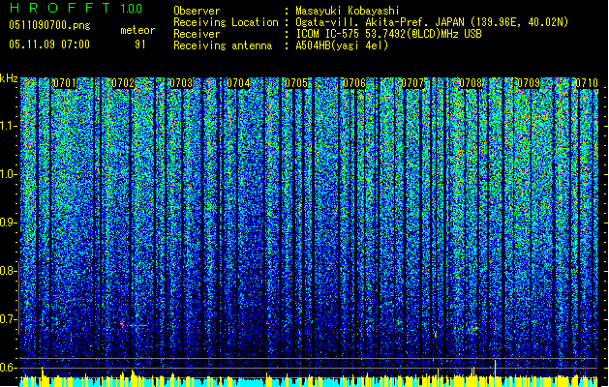The width and height of the screenshot is (609, 387).
Task: Click the Receiving antenna field label
Action: click(x=222, y=45)
